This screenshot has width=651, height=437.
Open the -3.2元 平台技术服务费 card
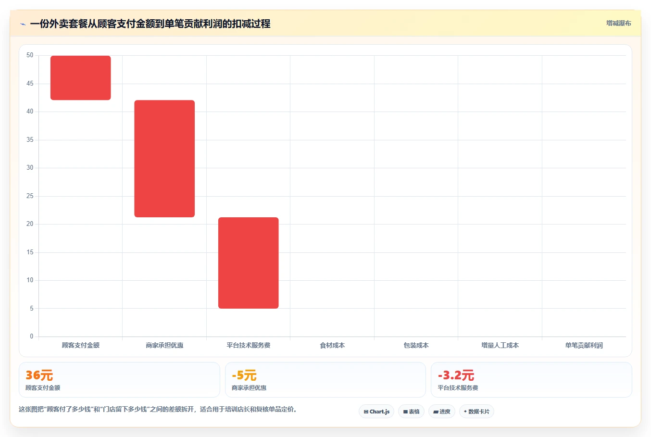coord(531,380)
